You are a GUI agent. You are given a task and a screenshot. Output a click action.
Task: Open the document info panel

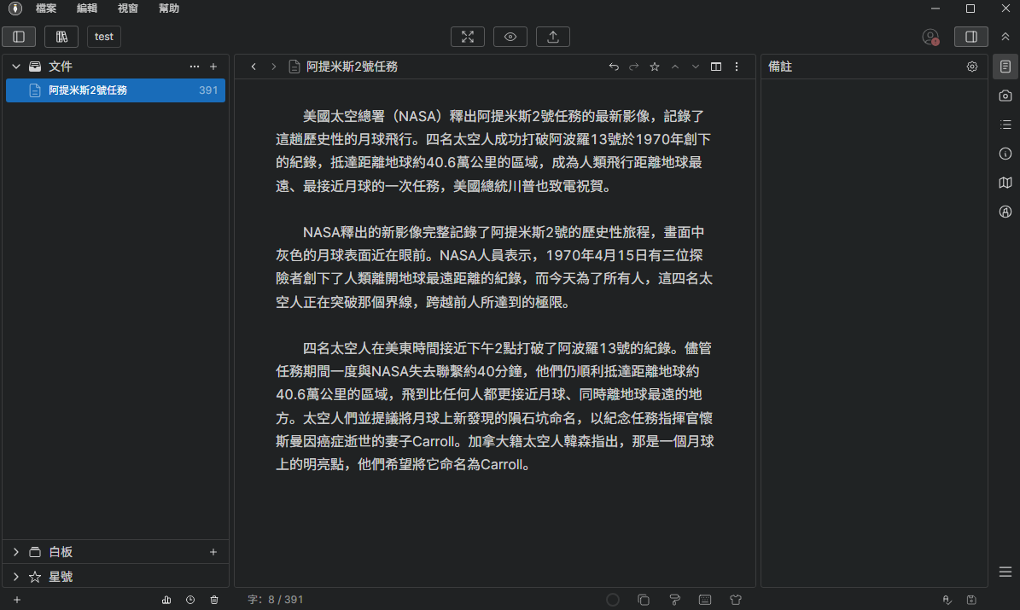point(1005,154)
